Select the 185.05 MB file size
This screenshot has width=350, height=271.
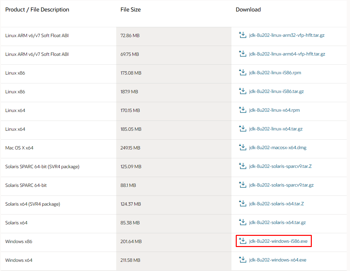tap(131, 129)
